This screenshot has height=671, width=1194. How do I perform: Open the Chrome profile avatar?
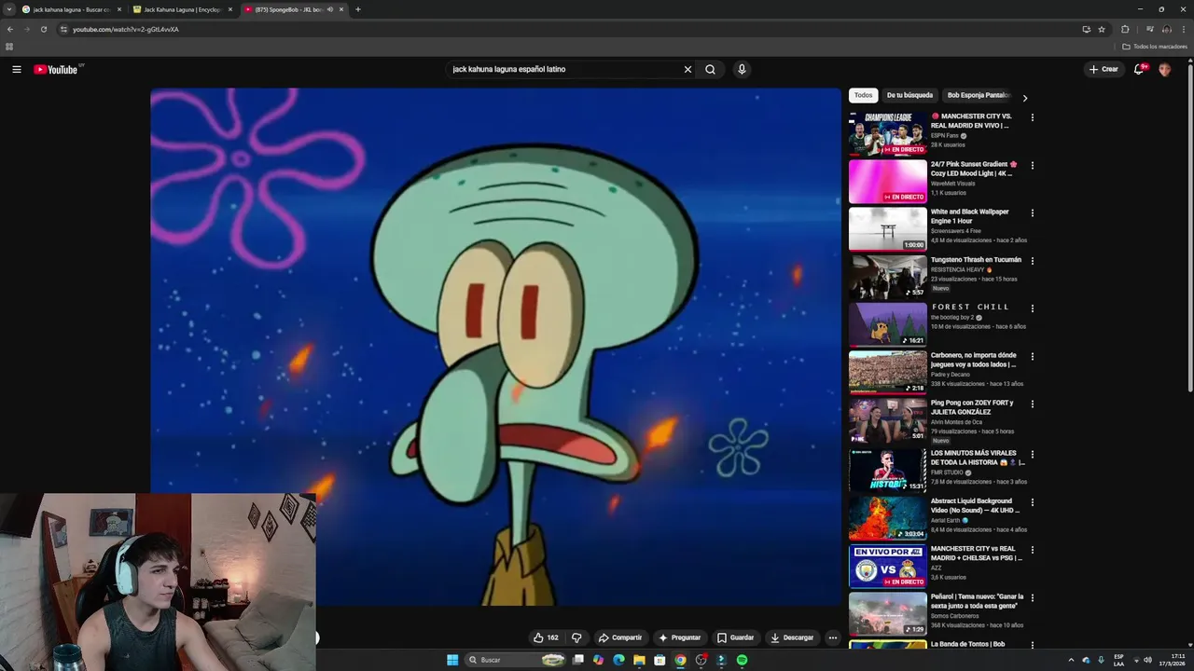[x=1167, y=29]
